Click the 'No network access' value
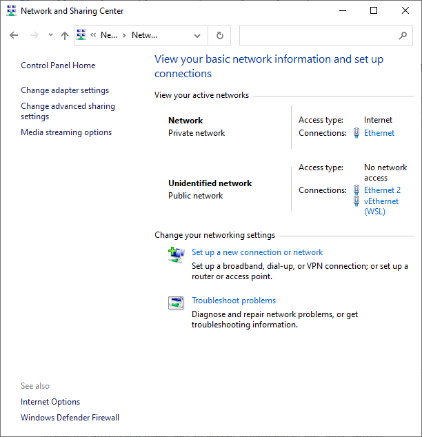Image resolution: width=422 pixels, height=437 pixels. pos(385,172)
